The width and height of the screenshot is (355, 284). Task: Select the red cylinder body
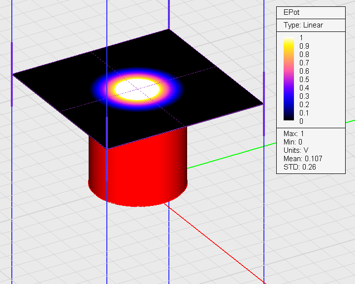tap(138, 167)
